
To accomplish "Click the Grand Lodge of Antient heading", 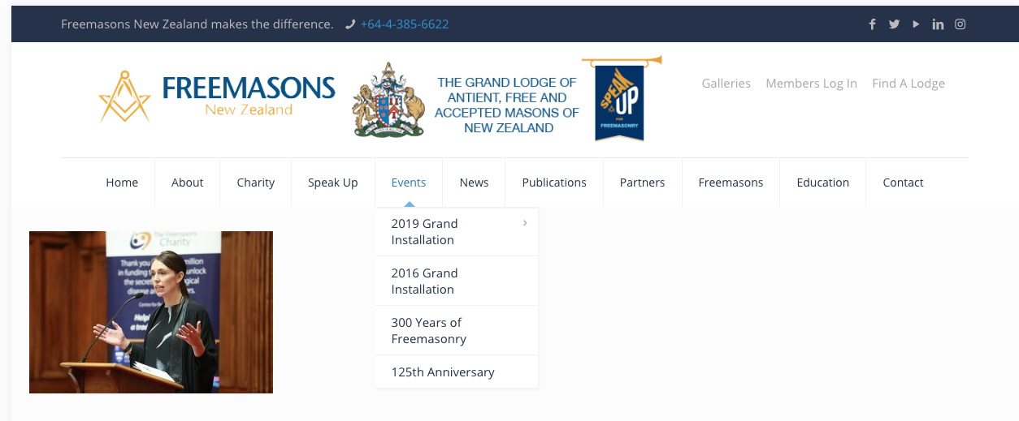I will pos(507,105).
